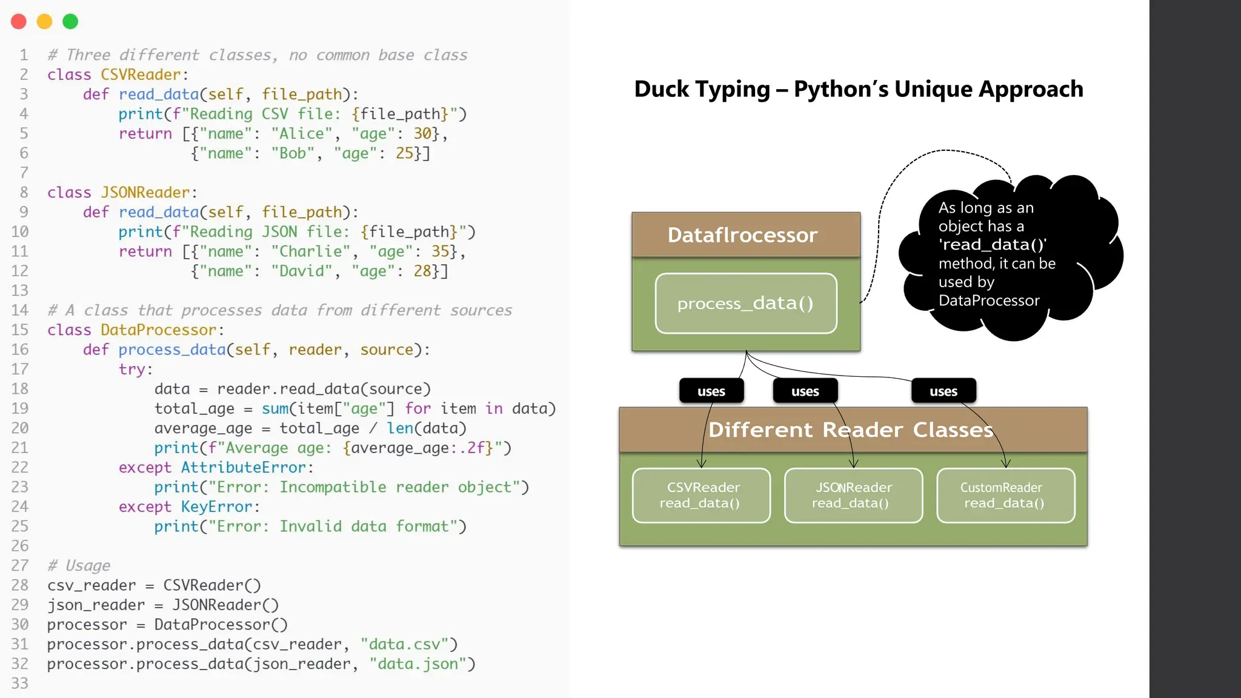Viewport: 1241px width, 698px height.
Task: Click the 'Invalid data format' print line
Action: pyautogui.click(x=310, y=527)
